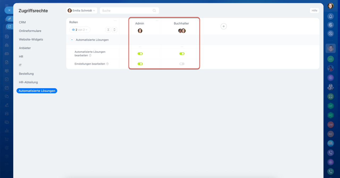The height and width of the screenshot is (178, 340).
Task: Enable Einstellungen bearbeiten for Buchhalter
Action: [x=182, y=64]
